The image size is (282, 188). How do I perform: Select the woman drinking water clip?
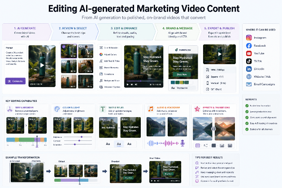click(86, 66)
